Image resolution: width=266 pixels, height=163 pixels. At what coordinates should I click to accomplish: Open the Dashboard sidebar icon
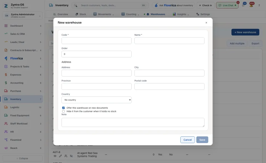(6, 26)
